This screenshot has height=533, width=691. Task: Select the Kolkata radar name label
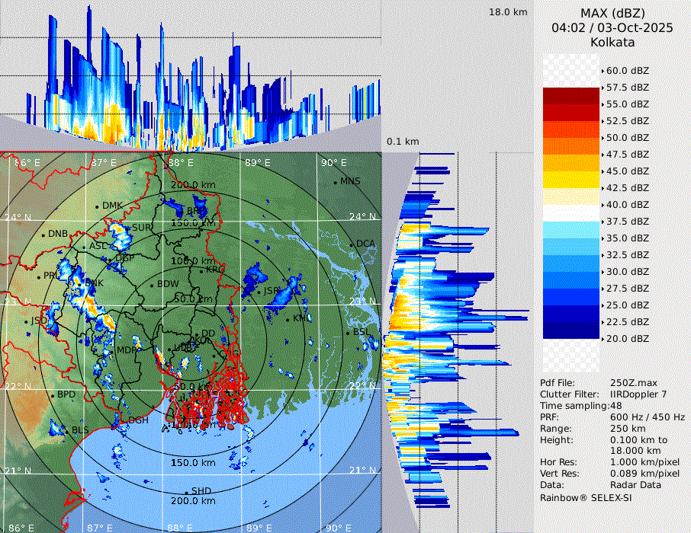tap(612, 42)
